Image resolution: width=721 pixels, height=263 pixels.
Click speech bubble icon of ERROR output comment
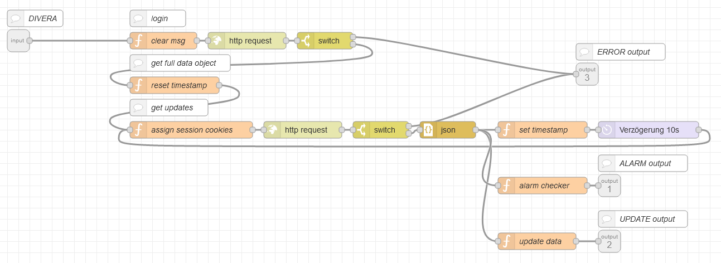(x=584, y=52)
